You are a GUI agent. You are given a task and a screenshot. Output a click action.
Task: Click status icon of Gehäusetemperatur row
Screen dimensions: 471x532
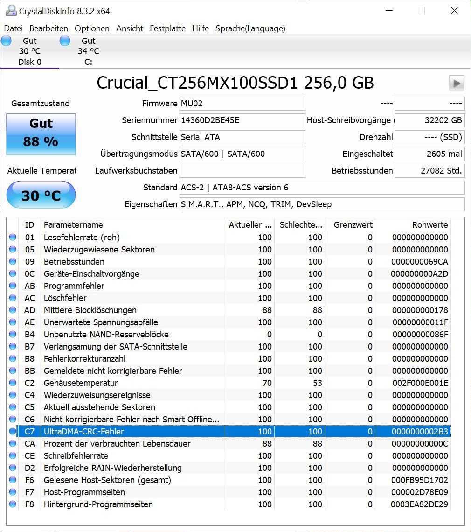13,383
